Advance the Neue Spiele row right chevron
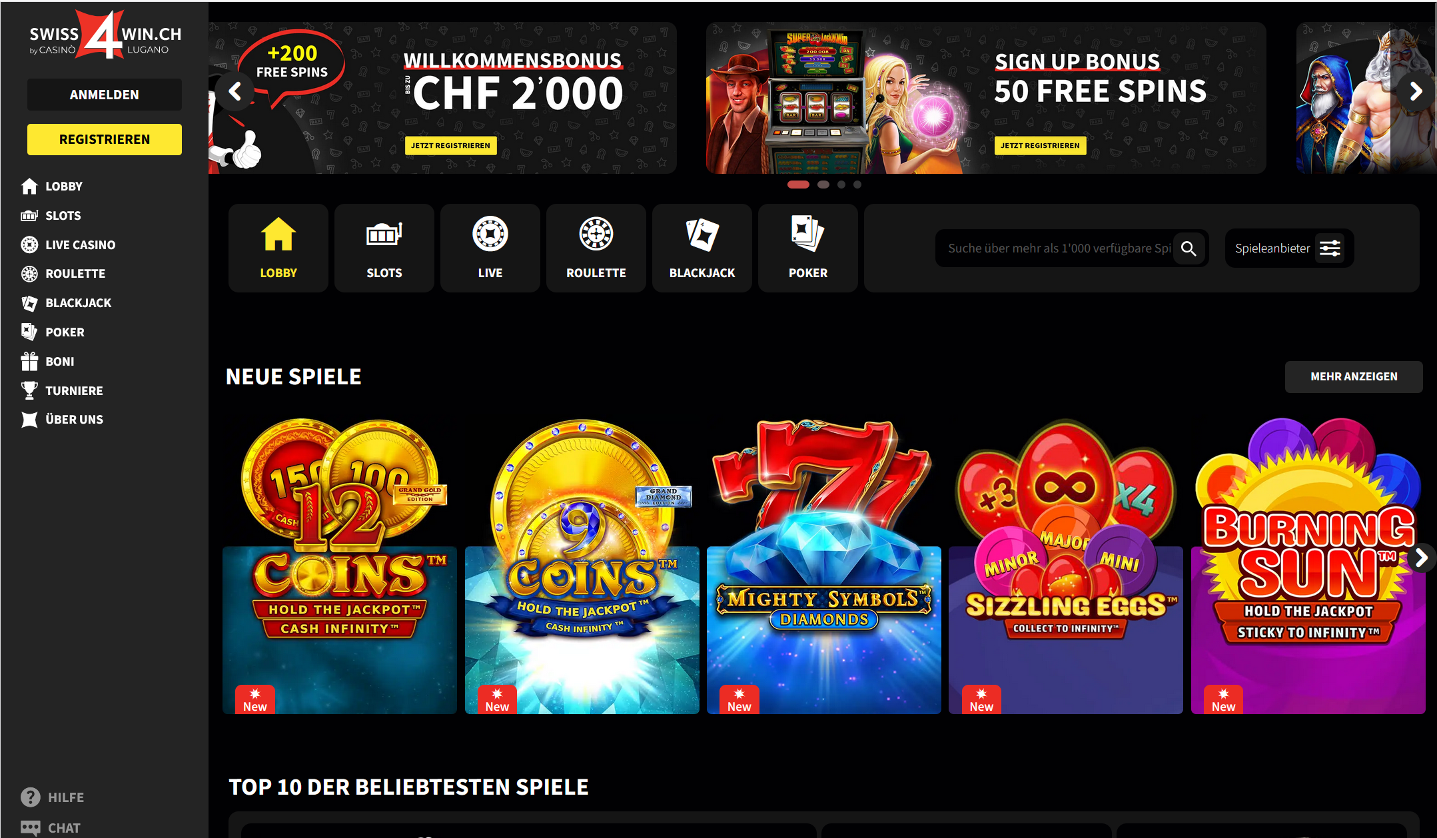The height and width of the screenshot is (838, 1437). pos(1421,558)
